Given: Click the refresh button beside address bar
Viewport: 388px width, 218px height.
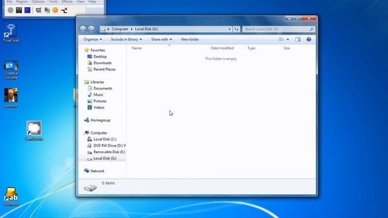Looking at the screenshot, I should 236,29.
